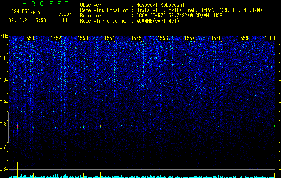The image size is (281, 178).
Task: Click the 1557 time marker
Action: [x=189, y=38]
